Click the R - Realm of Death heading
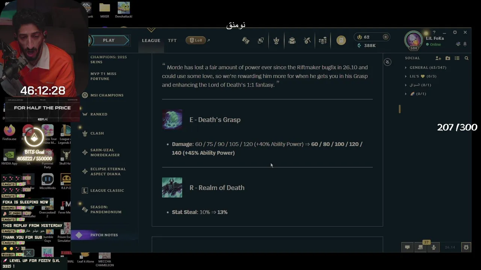This screenshot has height=270, width=481. click(x=217, y=187)
